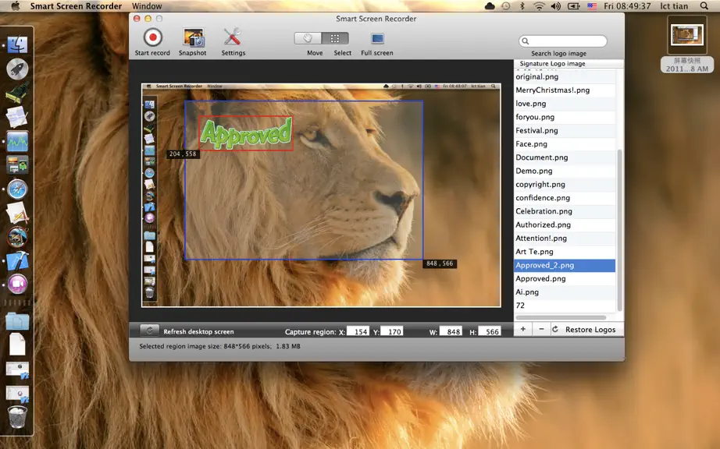Open Safari compass icon in Dock
The image size is (720, 449).
17,189
